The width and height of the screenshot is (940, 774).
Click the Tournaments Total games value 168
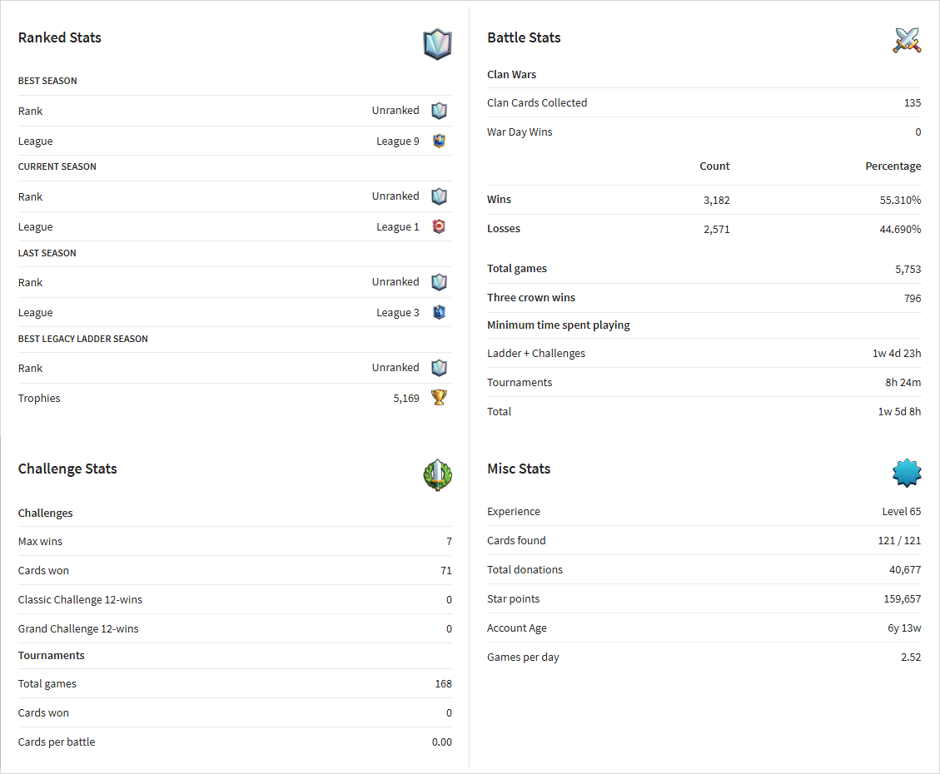[x=443, y=683]
